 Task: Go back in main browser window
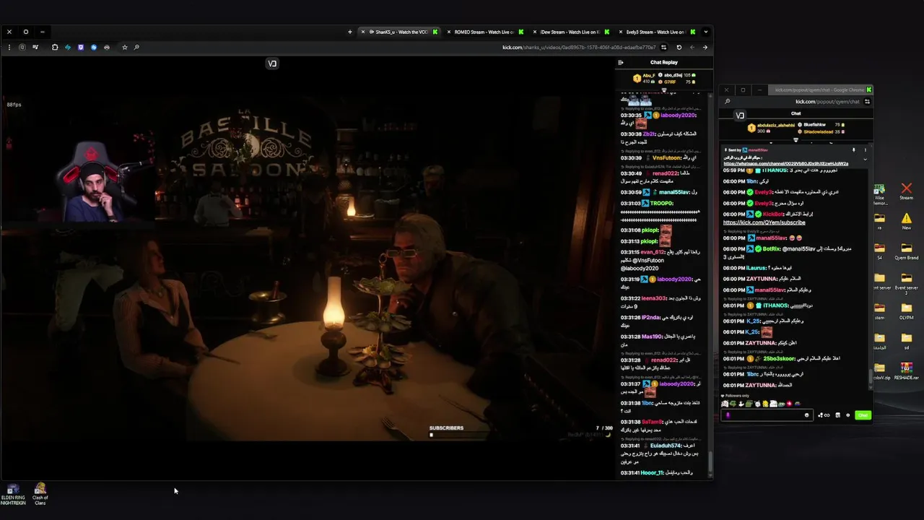pyautogui.click(x=705, y=47)
